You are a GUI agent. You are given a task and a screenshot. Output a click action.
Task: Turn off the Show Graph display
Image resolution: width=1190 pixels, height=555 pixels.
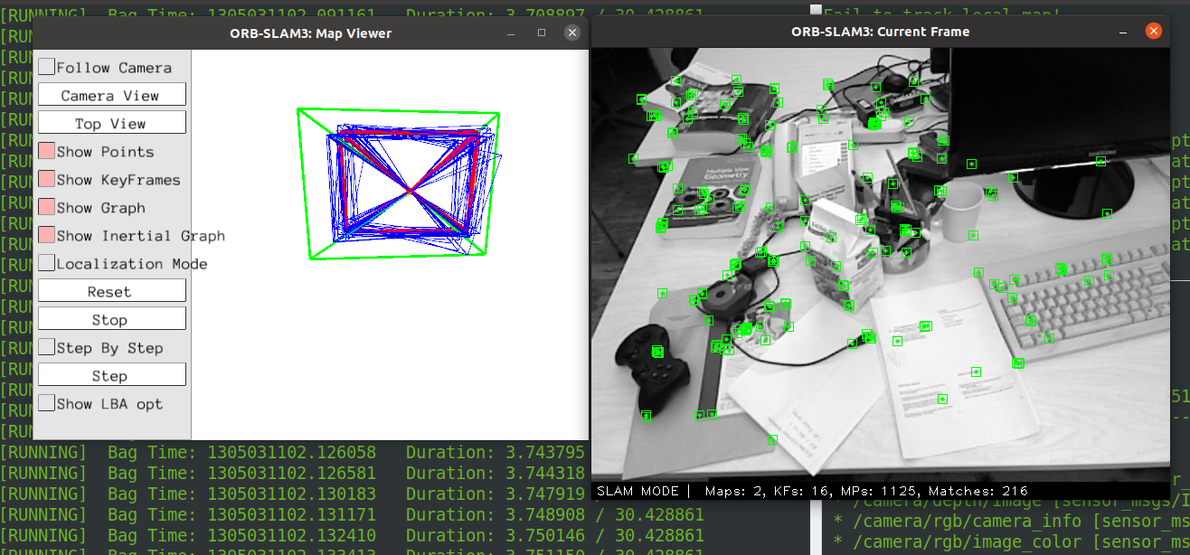pos(46,207)
